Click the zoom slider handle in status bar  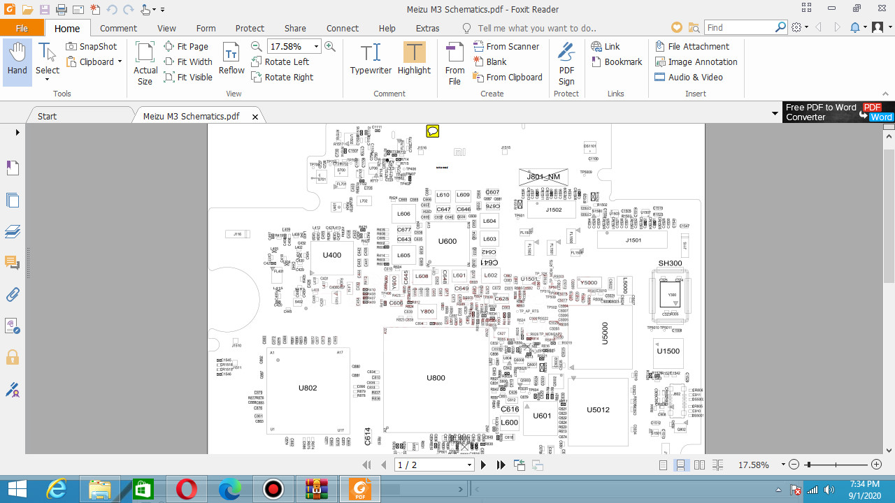[808, 465]
